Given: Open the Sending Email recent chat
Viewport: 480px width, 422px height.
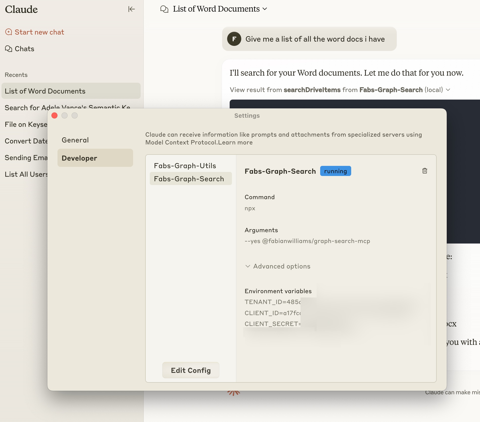Looking at the screenshot, I should click(x=26, y=158).
